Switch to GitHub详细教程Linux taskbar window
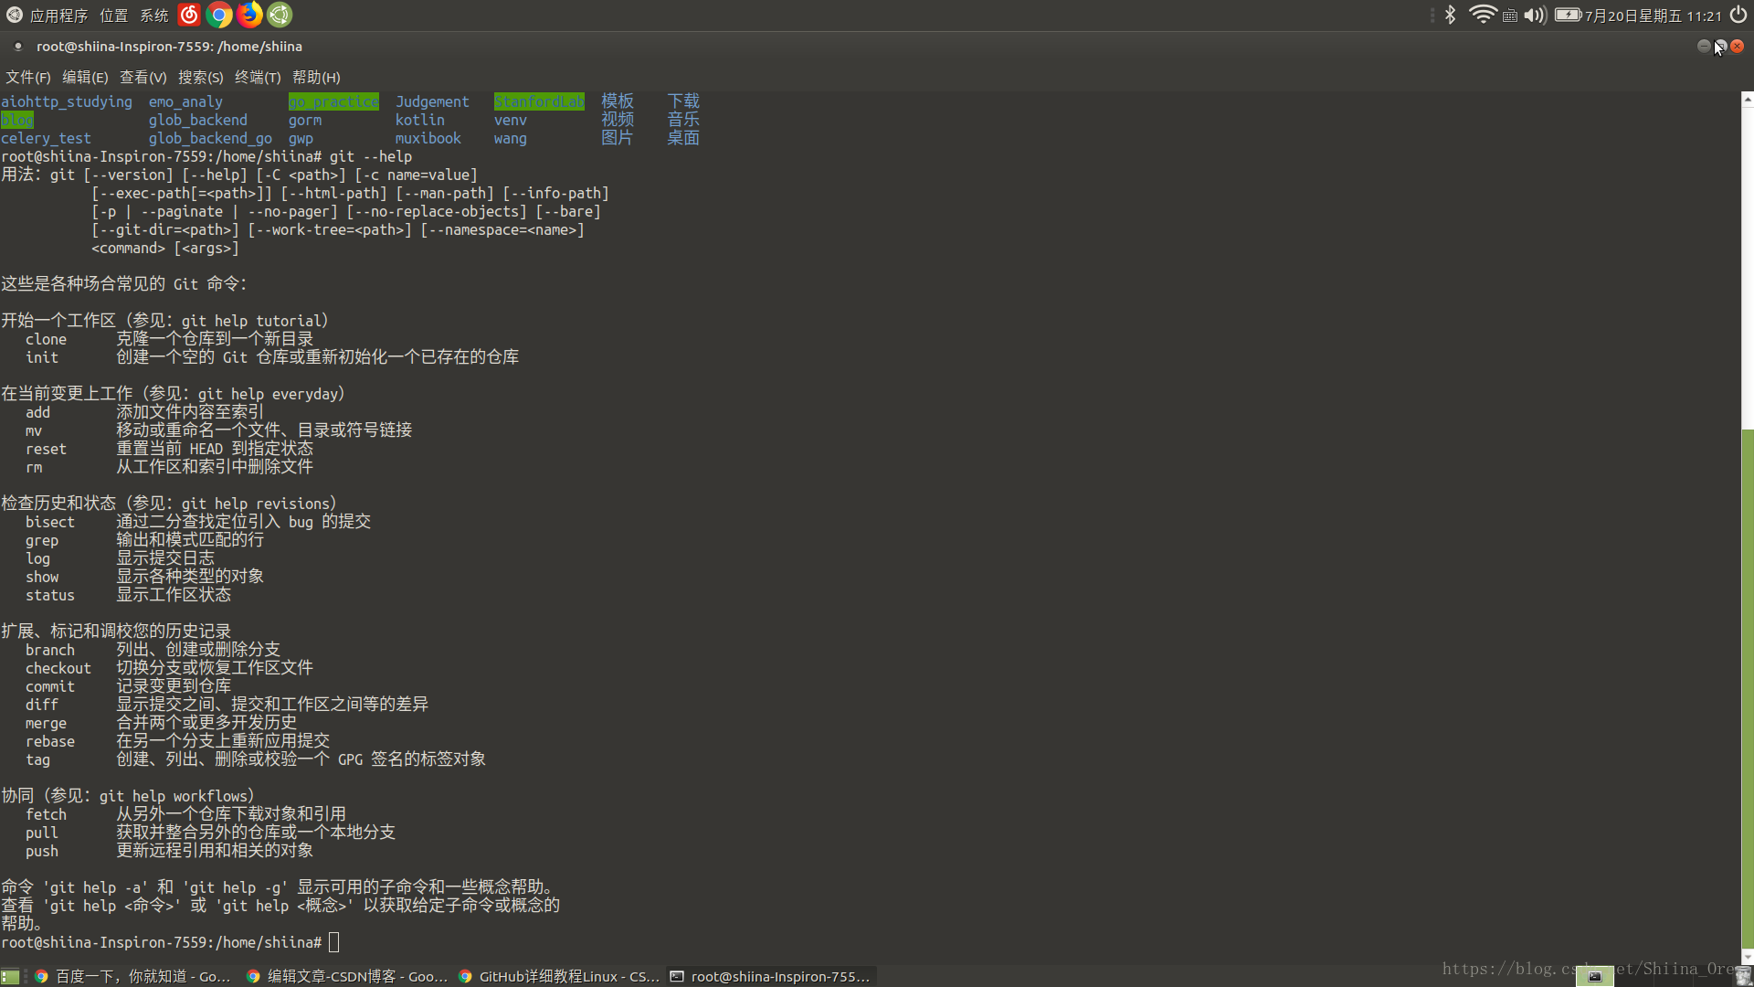Screen dimensions: 1754x987 (x=559, y=976)
